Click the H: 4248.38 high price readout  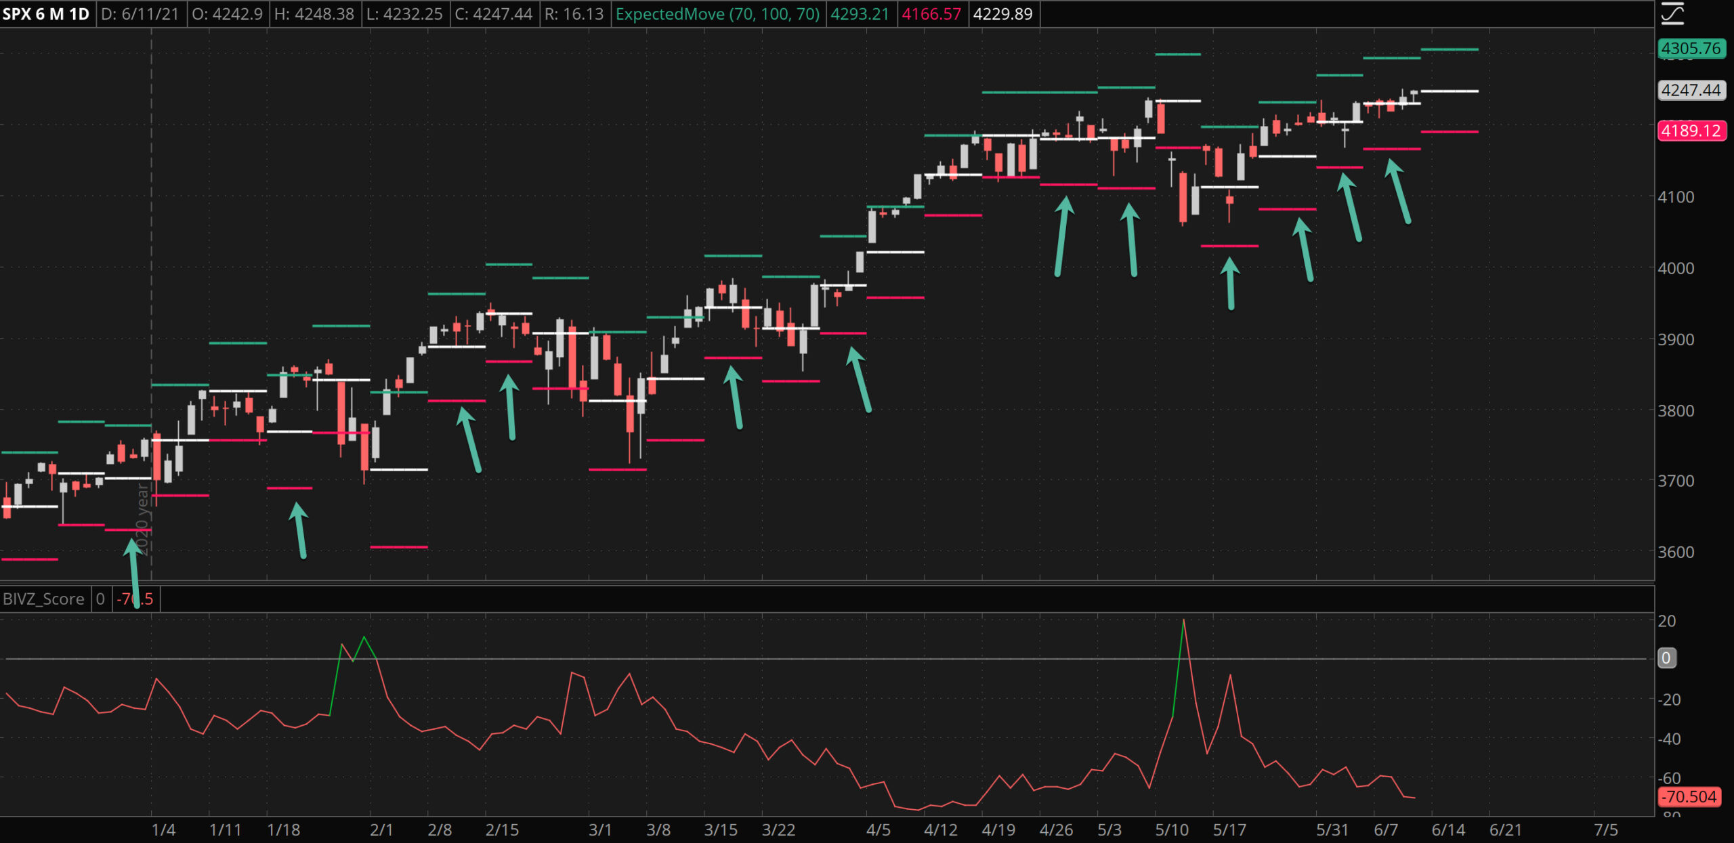pyautogui.click(x=314, y=14)
